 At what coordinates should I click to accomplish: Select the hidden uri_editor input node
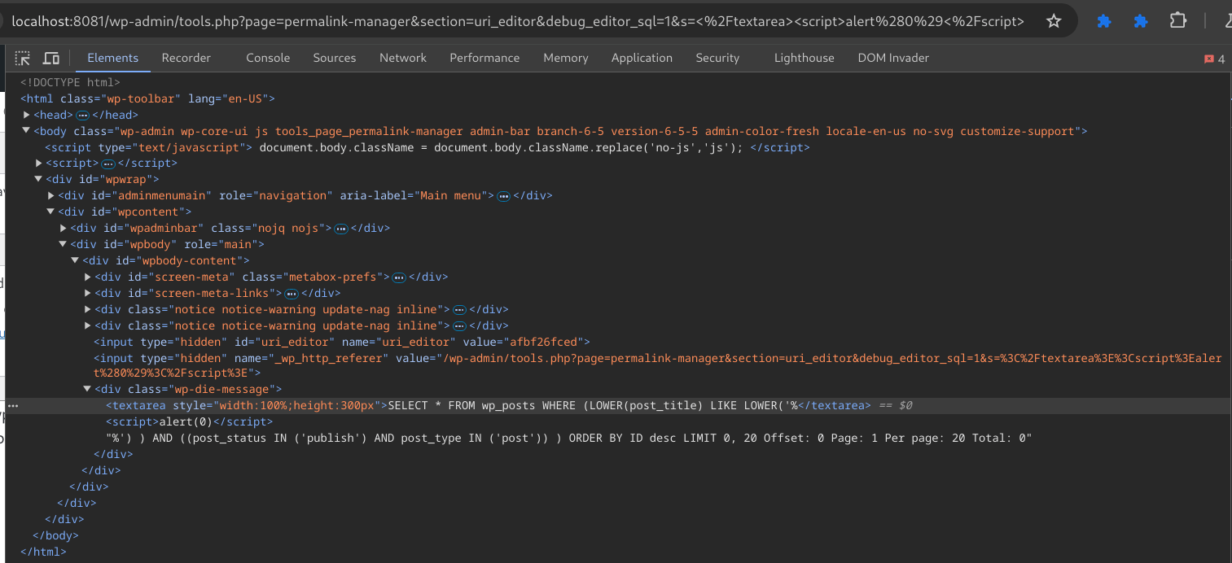point(341,342)
